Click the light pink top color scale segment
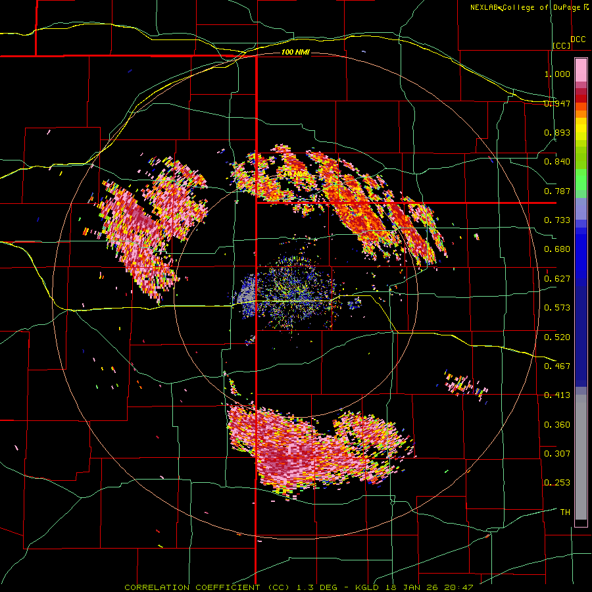Image resolution: width=592 pixels, height=592 pixels. tap(581, 70)
